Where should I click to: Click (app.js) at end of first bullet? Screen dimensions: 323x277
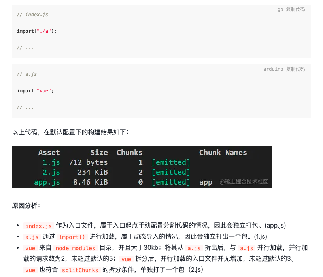275,225
